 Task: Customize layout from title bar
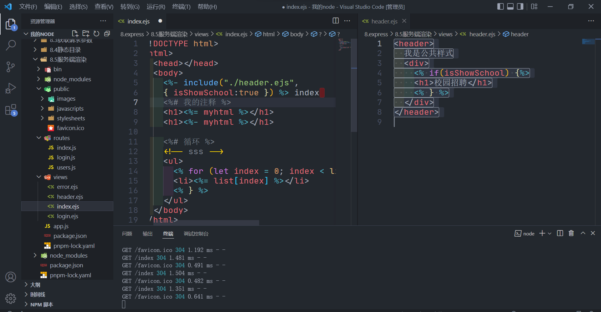pos(534,7)
